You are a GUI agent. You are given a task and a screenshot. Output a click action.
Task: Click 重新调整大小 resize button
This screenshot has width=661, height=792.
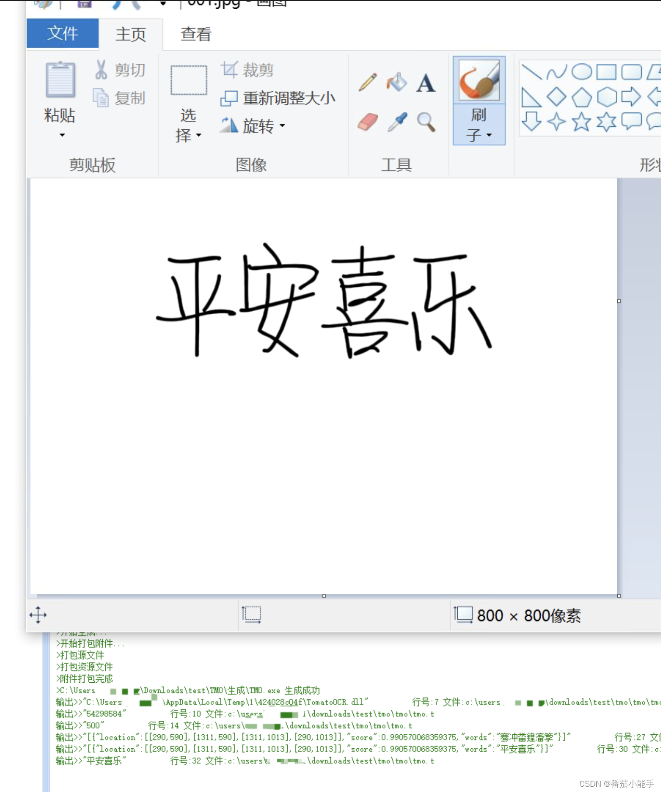(x=278, y=98)
